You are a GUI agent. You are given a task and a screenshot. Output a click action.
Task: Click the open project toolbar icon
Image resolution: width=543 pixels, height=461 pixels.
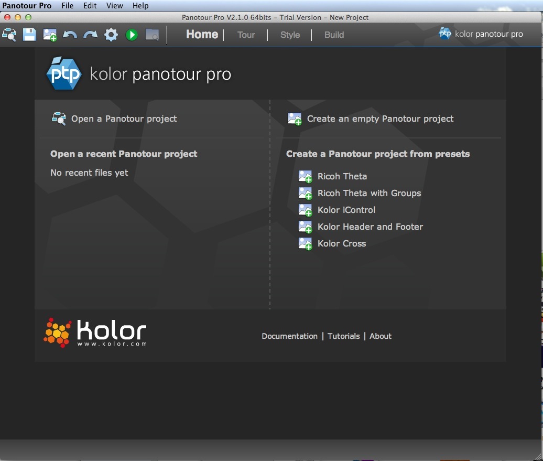pos(9,35)
